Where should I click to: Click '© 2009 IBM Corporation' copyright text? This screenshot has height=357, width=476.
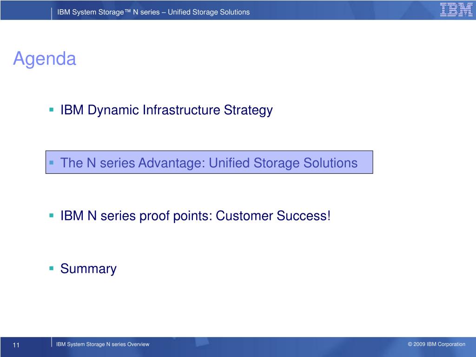pyautogui.click(x=436, y=344)
